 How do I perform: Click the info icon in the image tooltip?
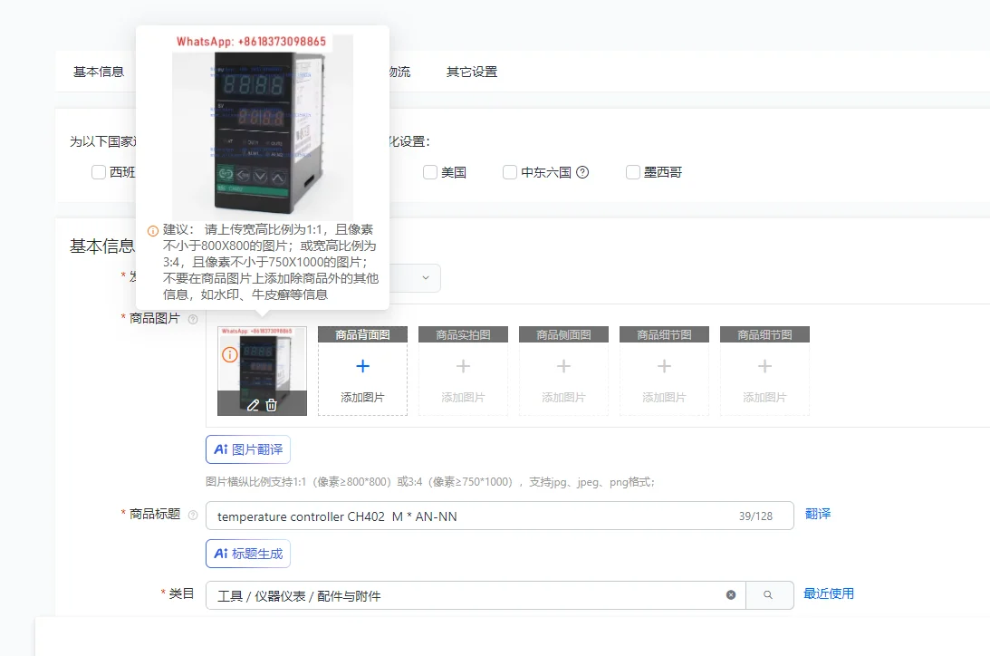click(153, 231)
